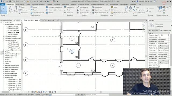Click the Масштаб вида 1:100 field
The image size is (172, 96).
tap(163, 35)
